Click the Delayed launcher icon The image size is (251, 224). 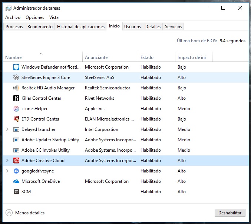click(16, 129)
